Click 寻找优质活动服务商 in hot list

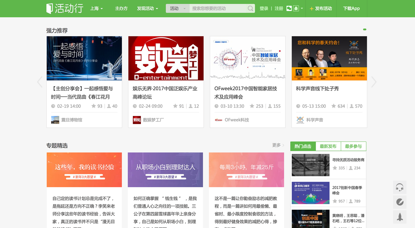[x=348, y=160]
